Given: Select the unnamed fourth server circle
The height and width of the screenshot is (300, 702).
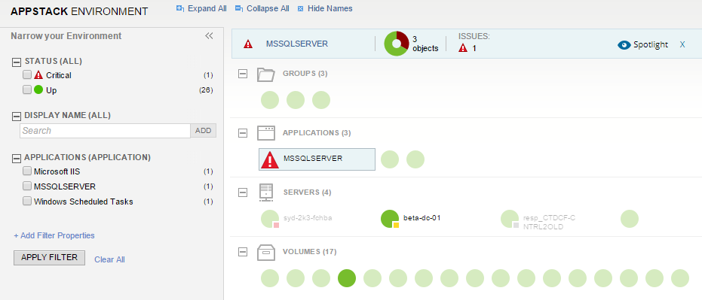Looking at the screenshot, I should tap(630, 219).
